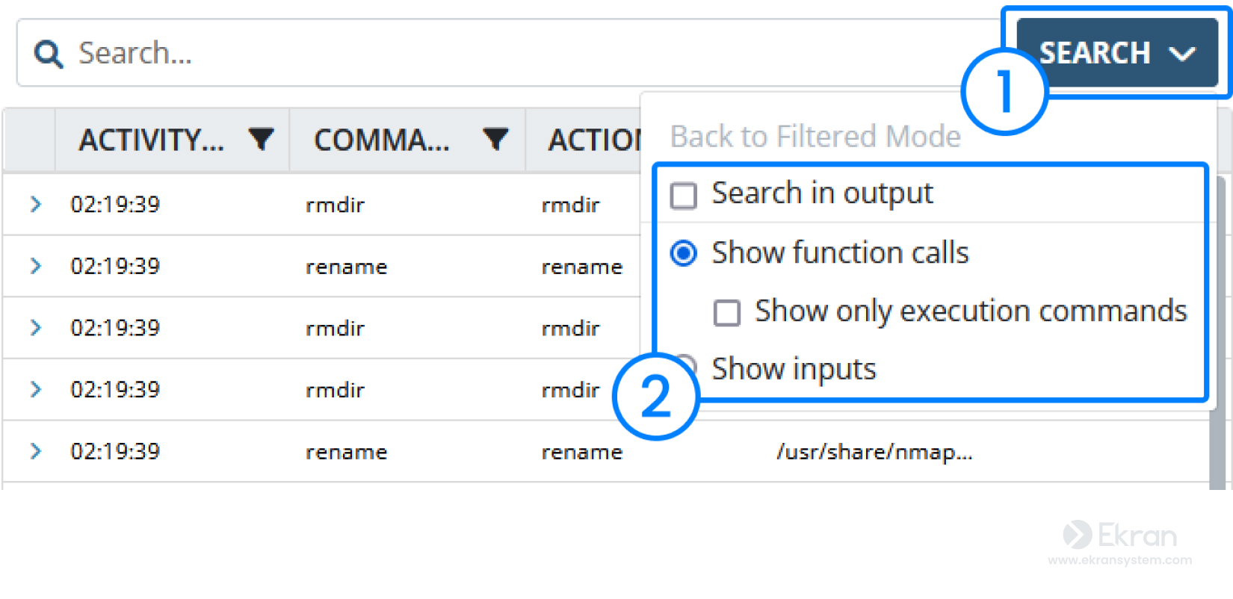This screenshot has width=1233, height=599.
Task: Click the Activity column header
Action: click(152, 140)
